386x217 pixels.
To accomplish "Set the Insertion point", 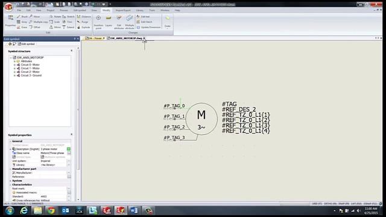I will pos(98,22).
